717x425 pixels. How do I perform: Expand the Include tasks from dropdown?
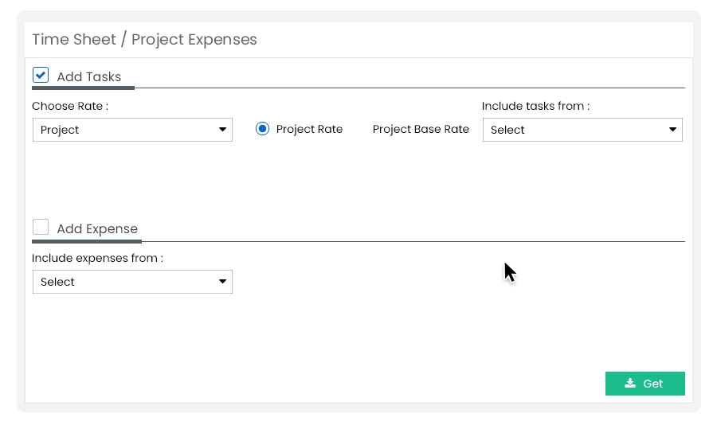582,130
